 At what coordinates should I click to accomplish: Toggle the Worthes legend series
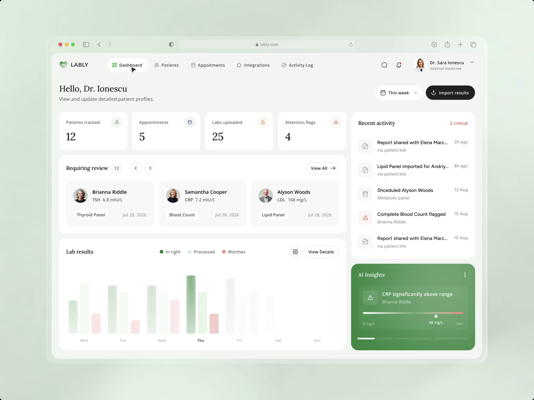234,252
